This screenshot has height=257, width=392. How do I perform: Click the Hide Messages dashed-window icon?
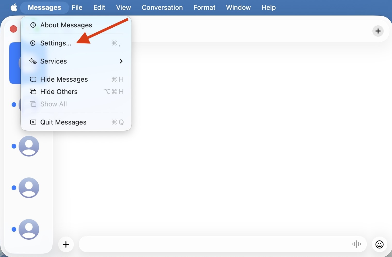click(33, 79)
